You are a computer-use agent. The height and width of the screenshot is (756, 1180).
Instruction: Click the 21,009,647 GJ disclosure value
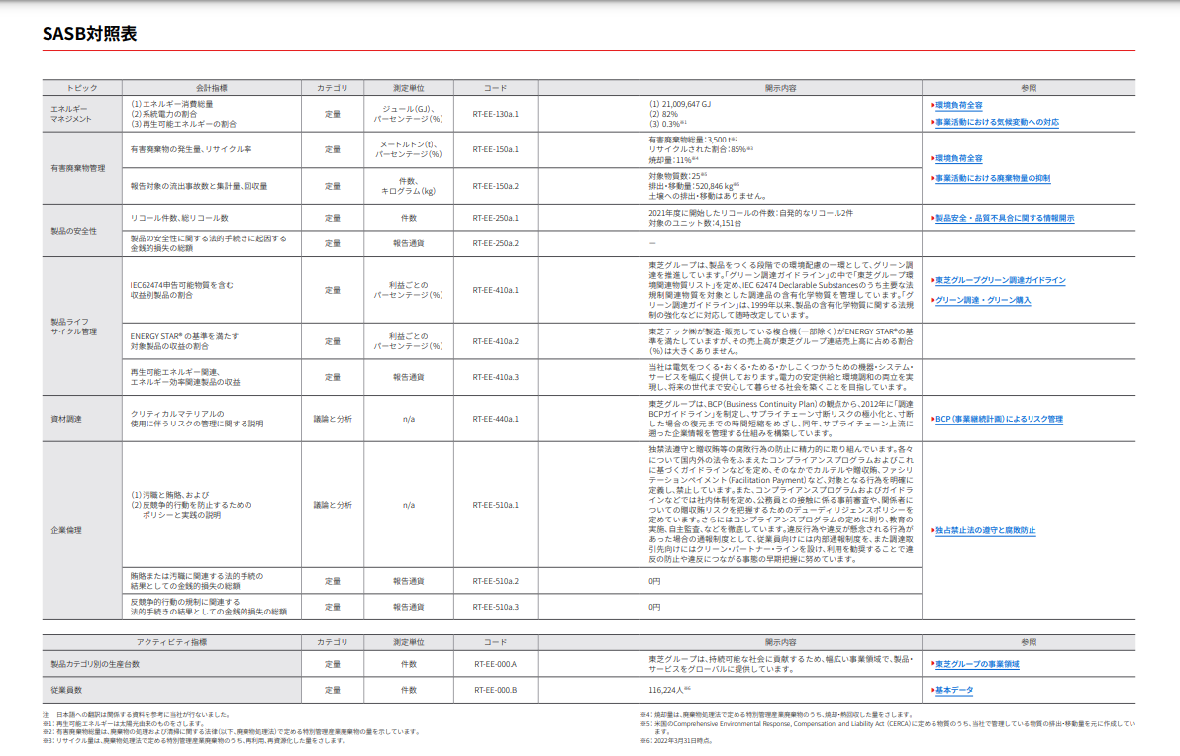click(x=679, y=105)
